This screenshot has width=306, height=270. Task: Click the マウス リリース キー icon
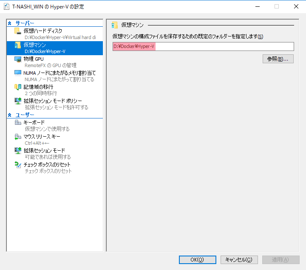18,137
